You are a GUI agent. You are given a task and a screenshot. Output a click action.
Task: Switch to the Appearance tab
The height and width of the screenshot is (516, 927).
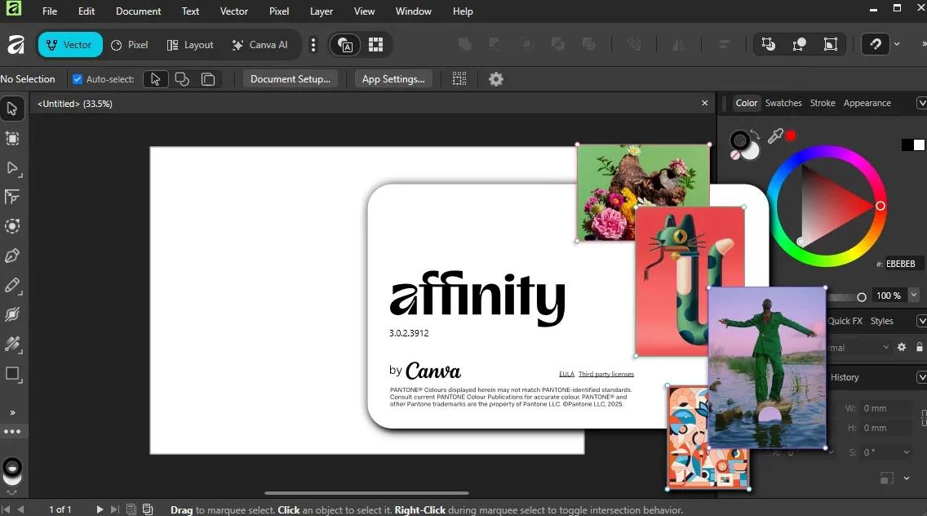(x=867, y=103)
